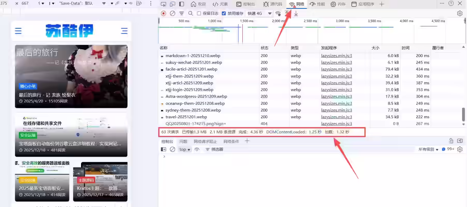Open right hamburger menu on webpage
Screen dimensions: 467x207
point(124,31)
